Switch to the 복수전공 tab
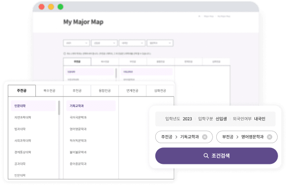 pos(50,90)
